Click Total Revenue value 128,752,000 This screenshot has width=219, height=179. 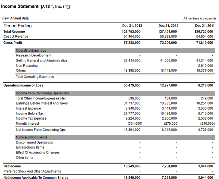click(x=131, y=32)
